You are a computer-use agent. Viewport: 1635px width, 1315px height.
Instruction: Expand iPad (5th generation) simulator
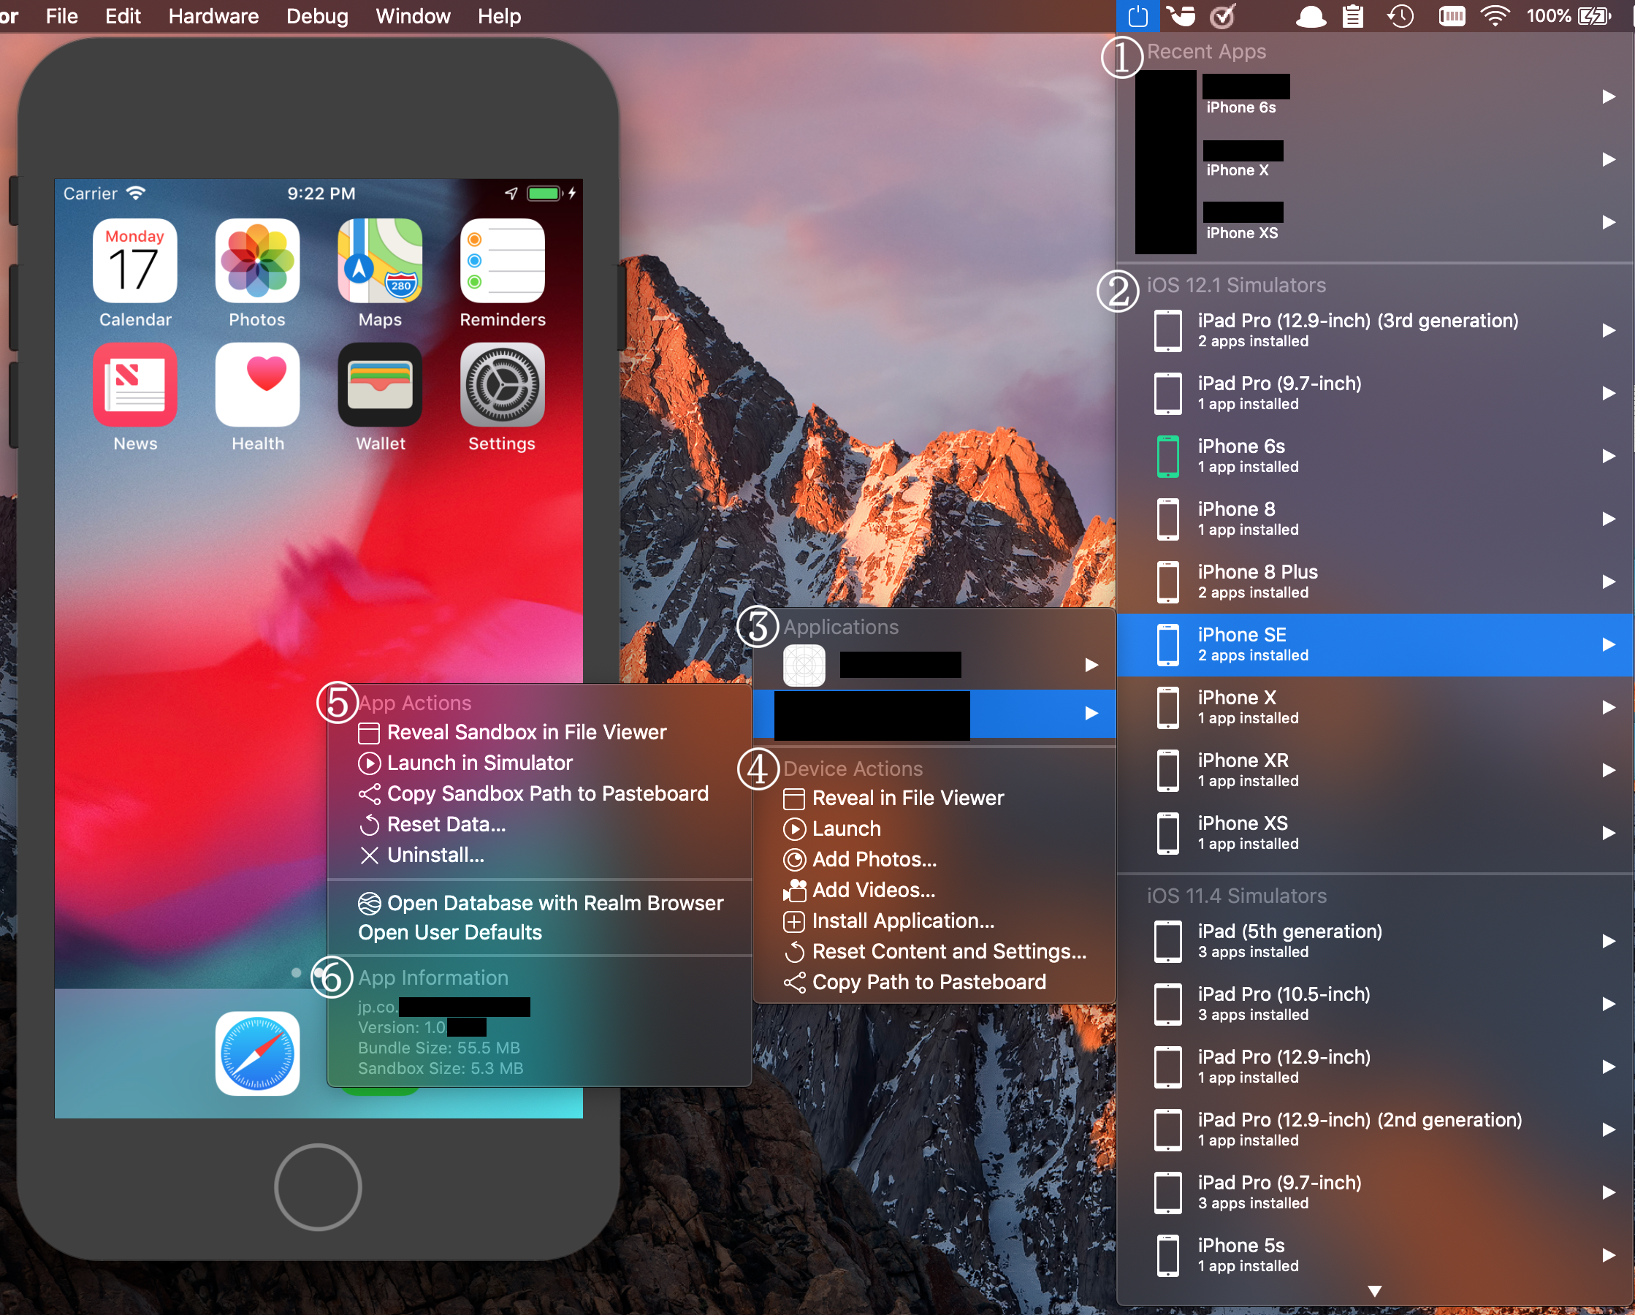click(1375, 941)
